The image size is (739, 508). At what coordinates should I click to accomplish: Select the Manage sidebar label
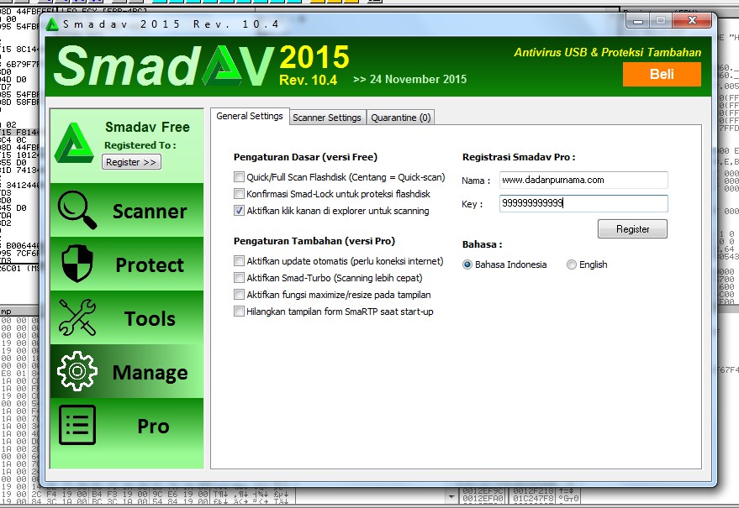click(150, 373)
